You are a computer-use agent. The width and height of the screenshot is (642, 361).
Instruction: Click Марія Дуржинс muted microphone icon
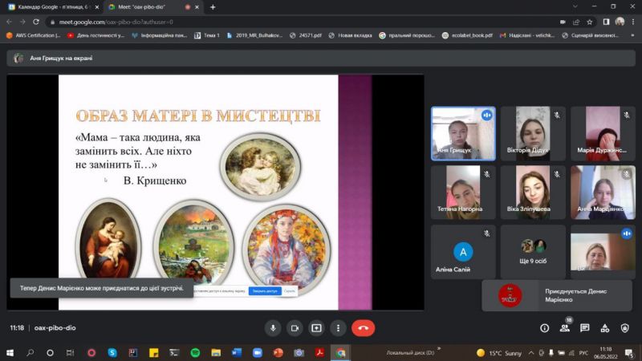click(627, 116)
